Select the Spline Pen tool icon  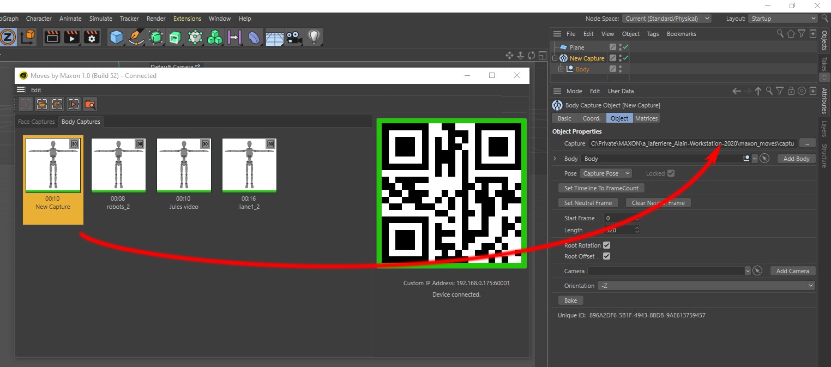pyautogui.click(x=136, y=37)
